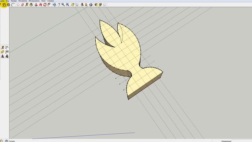Open the Справка menu
The image size is (252, 142).
pos(51,1)
